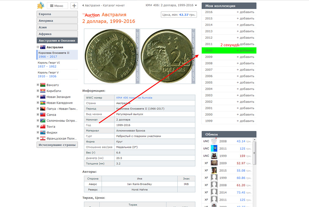Click the coin obverse image with Queen Elizabeth
The image size is (309, 207).
coord(111,56)
